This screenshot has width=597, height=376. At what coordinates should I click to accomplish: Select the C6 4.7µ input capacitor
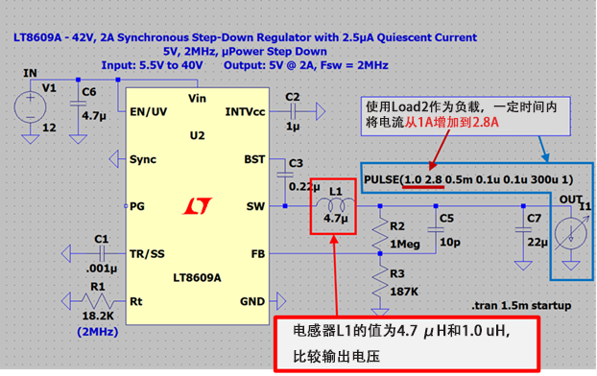78,104
